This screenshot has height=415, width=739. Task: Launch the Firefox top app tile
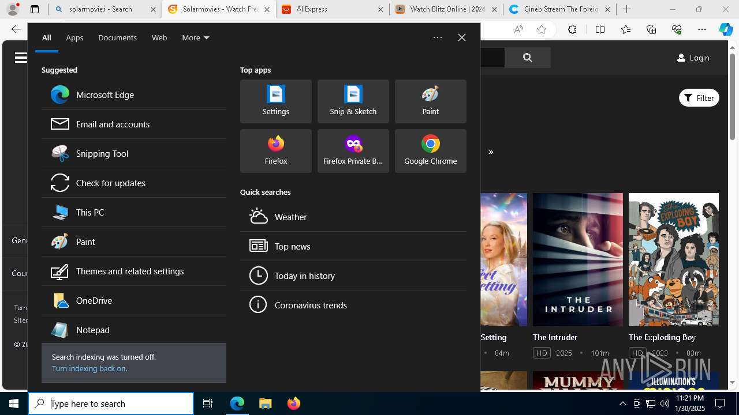click(276, 151)
